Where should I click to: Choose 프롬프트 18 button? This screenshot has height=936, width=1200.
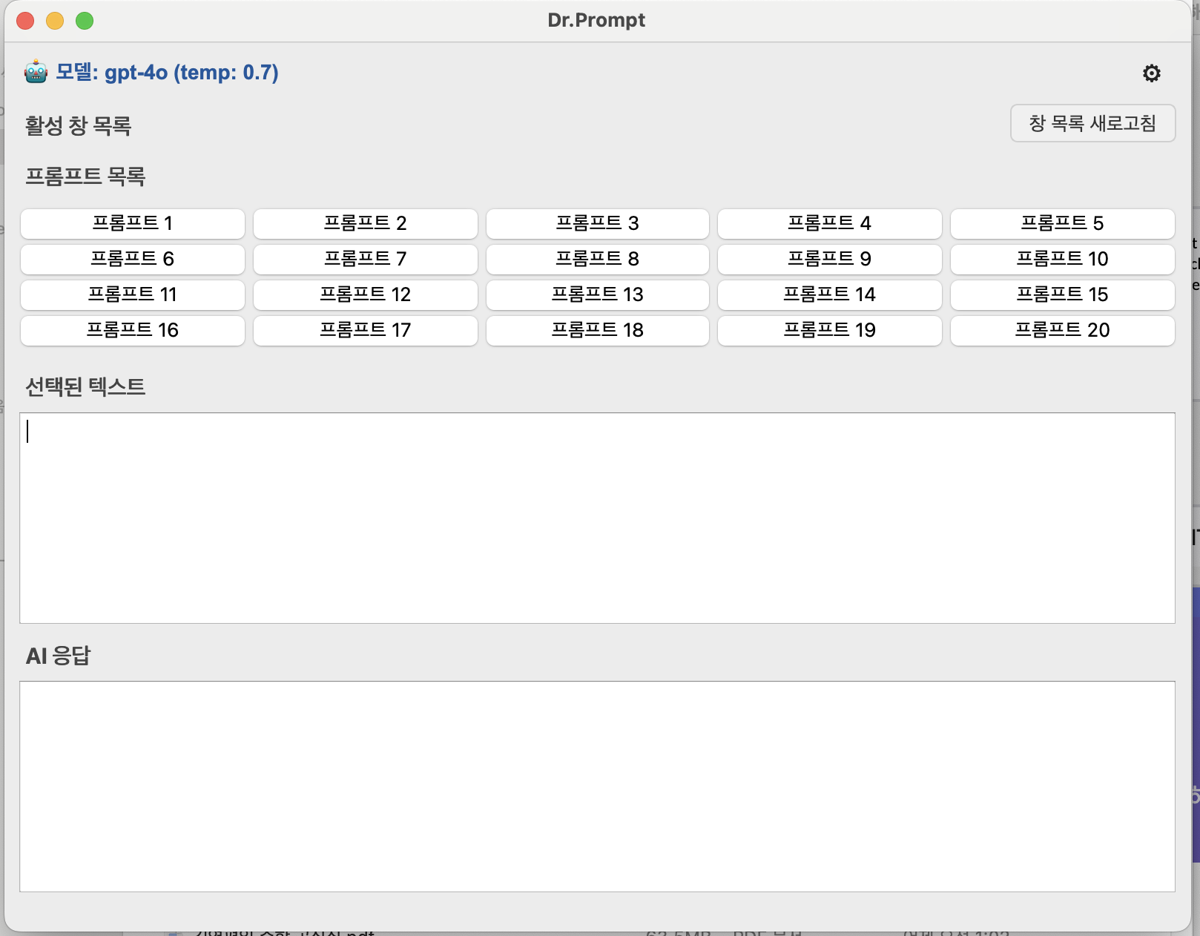coord(597,330)
